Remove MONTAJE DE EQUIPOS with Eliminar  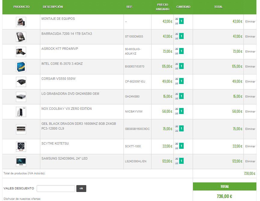250,22
